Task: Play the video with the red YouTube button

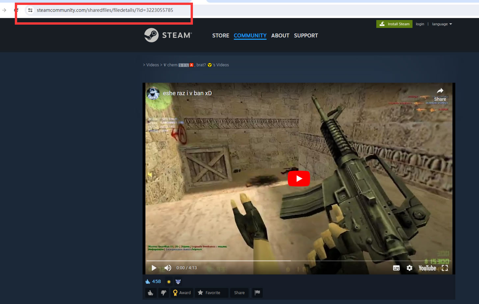Action: click(x=299, y=179)
